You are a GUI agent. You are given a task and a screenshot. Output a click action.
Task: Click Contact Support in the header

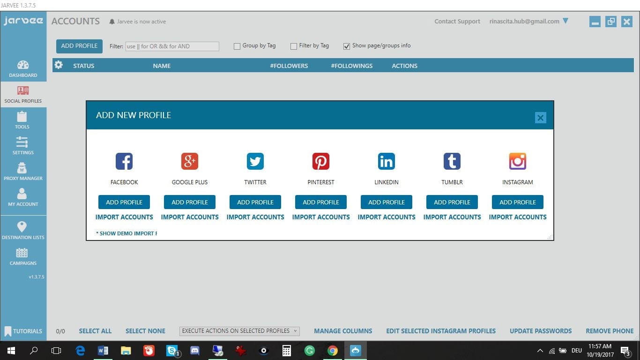pyautogui.click(x=457, y=22)
